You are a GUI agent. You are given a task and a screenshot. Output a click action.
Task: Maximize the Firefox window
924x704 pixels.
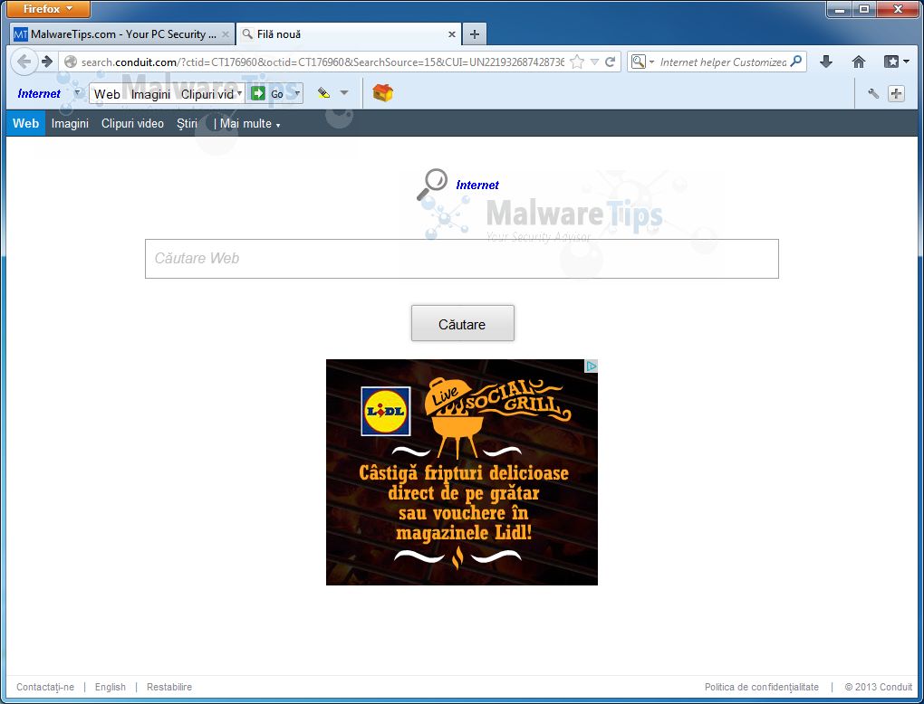click(864, 9)
